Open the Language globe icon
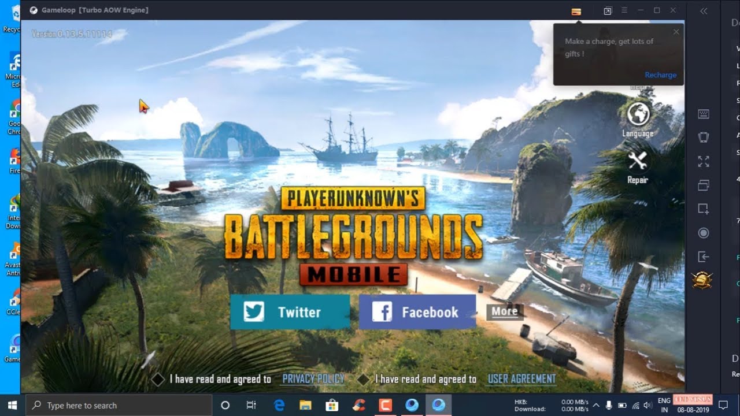740x416 pixels. [638, 114]
